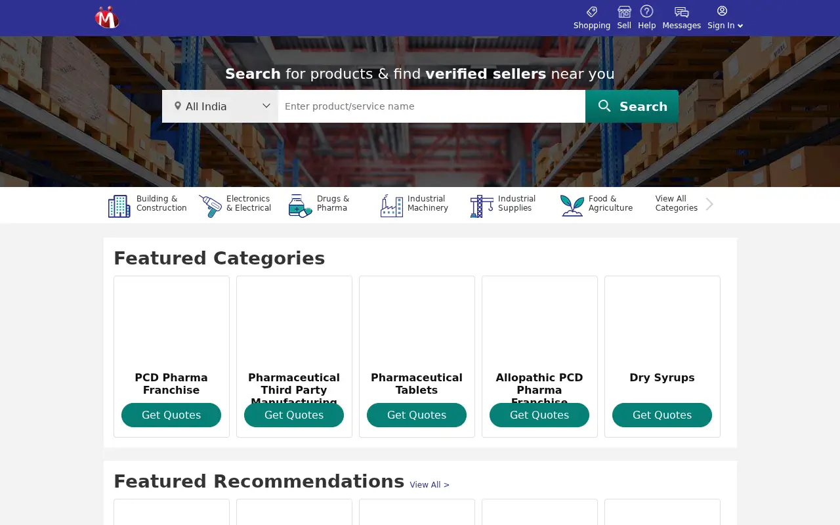Click the Pharmaceutical Tablets card title
This screenshot has width=840, height=525.
[x=417, y=384]
